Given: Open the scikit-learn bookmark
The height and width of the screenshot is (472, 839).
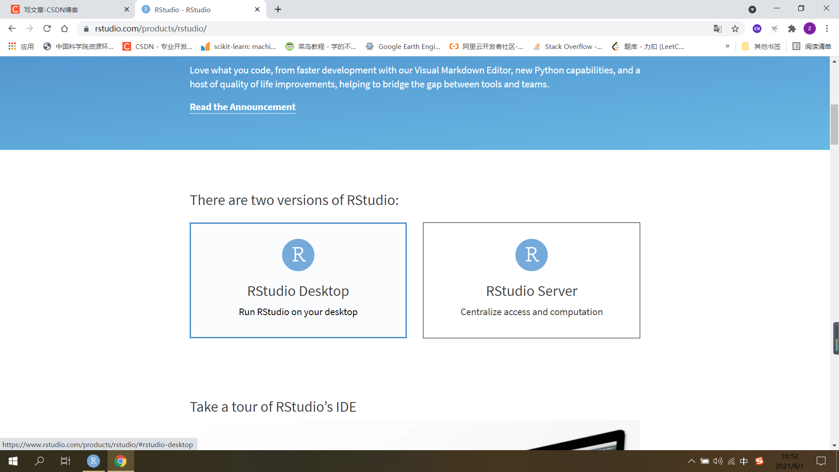Looking at the screenshot, I should click(205, 46).
